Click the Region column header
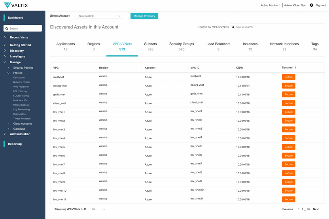 [104, 68]
